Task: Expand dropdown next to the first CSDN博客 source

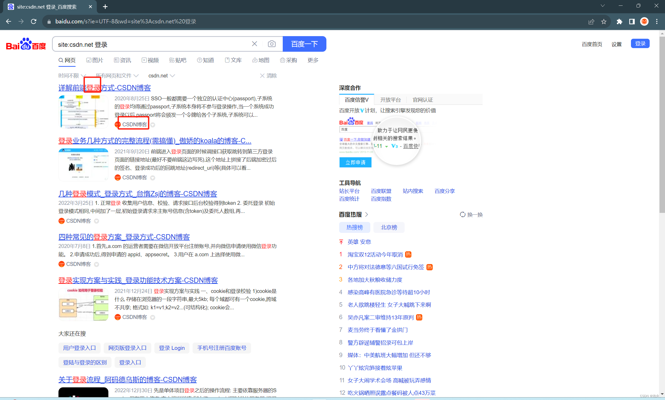Action: [x=153, y=125]
